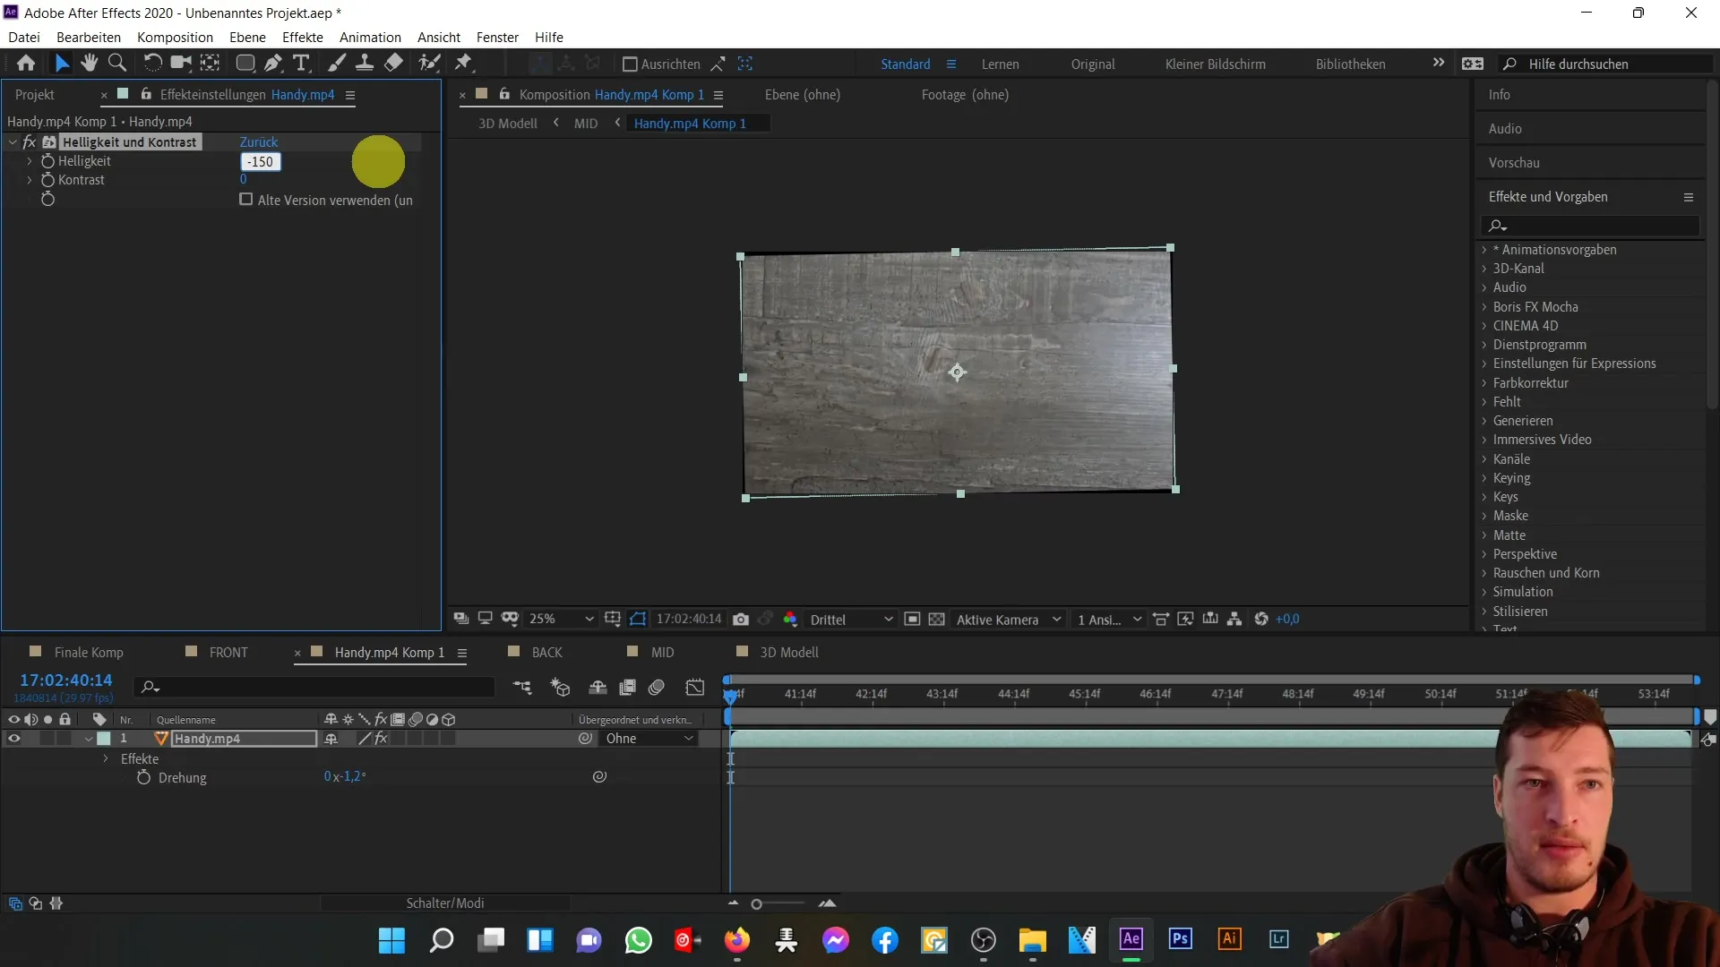Select the MID tab in composition viewer
1720x967 pixels.
point(586,123)
